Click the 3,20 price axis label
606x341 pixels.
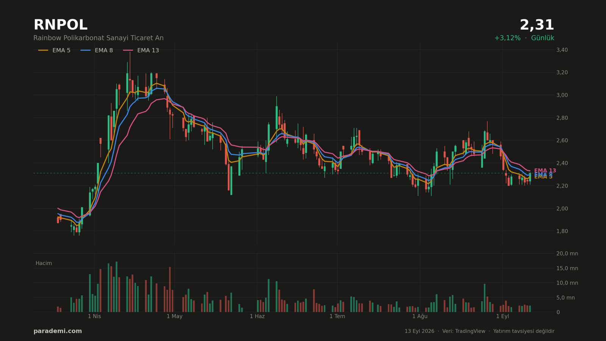[562, 72]
